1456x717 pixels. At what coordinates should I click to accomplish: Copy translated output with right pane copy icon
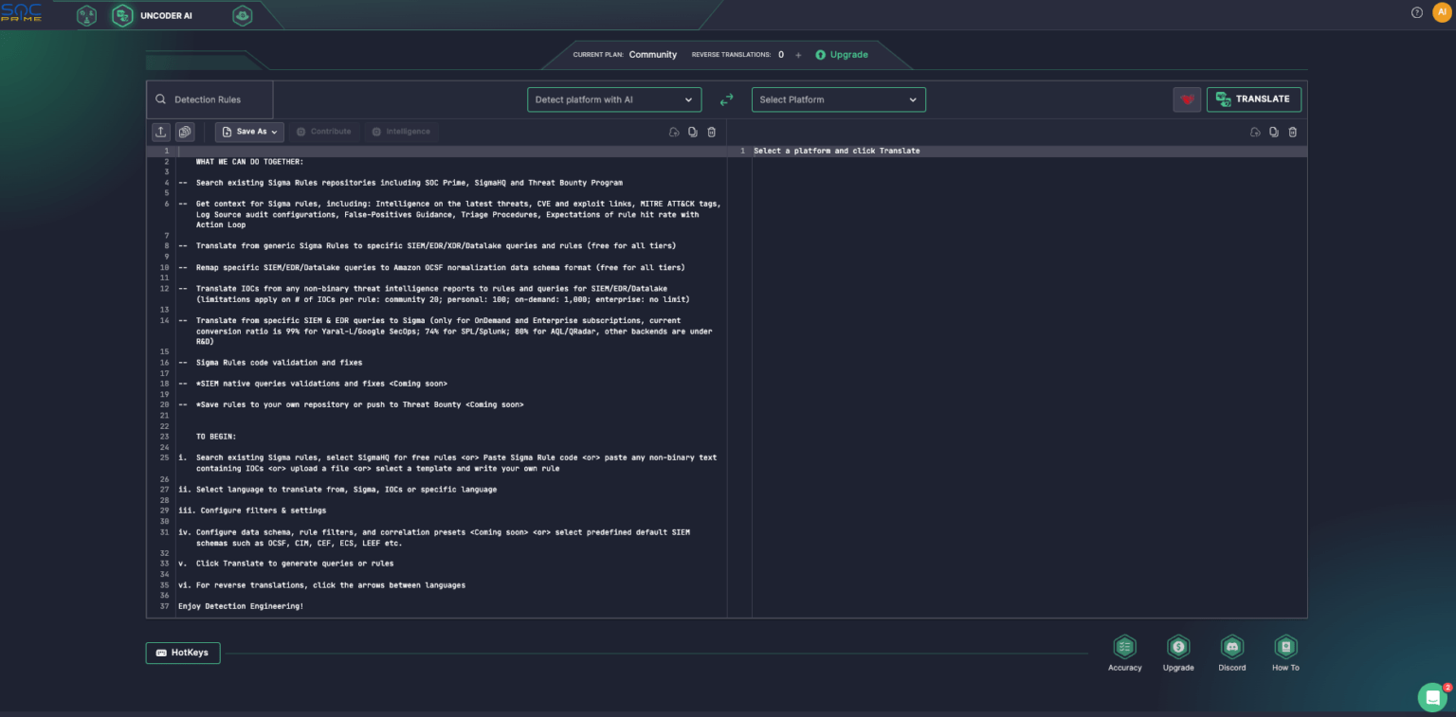tap(1273, 132)
